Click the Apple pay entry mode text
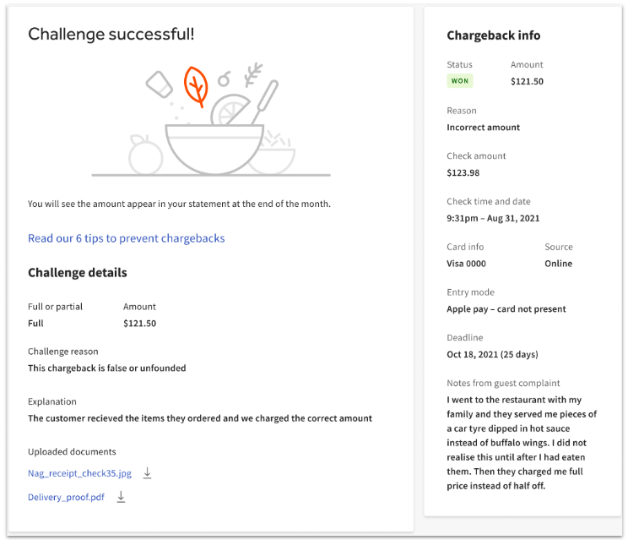Image resolution: width=628 pixels, height=540 pixels. pyautogui.click(x=506, y=309)
